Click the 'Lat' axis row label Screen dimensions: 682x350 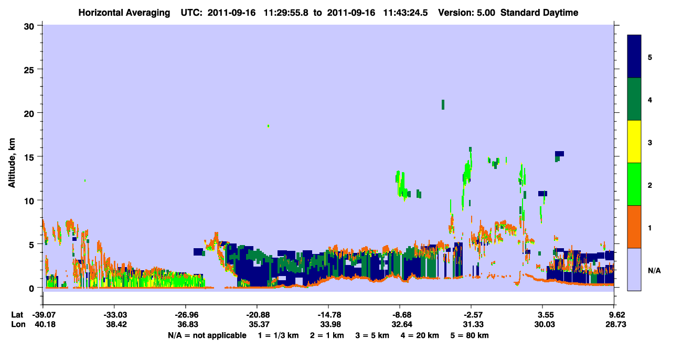pyautogui.click(x=17, y=315)
